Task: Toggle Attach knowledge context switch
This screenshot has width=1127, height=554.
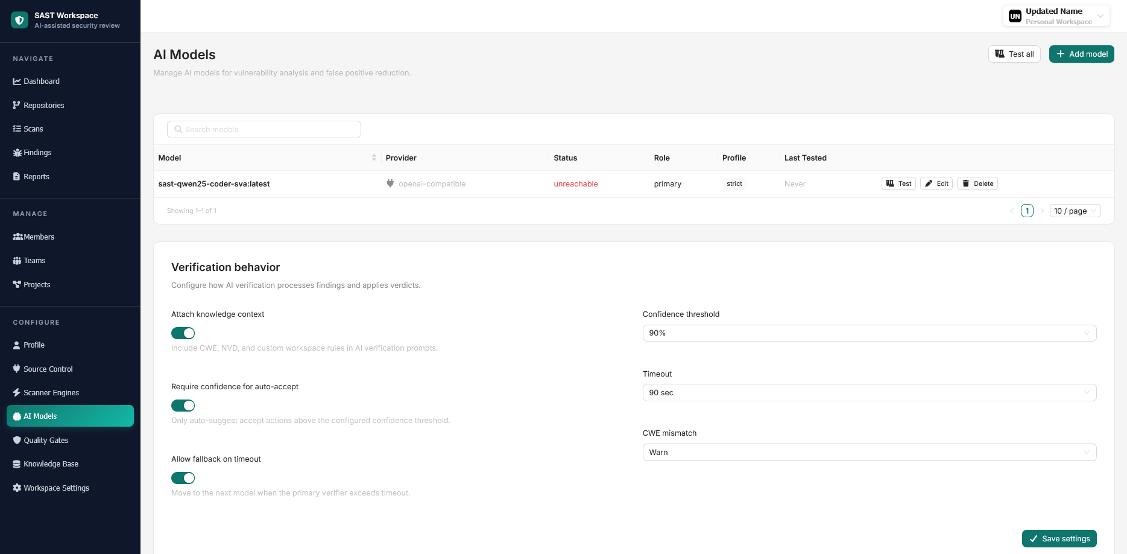Action: (x=183, y=333)
